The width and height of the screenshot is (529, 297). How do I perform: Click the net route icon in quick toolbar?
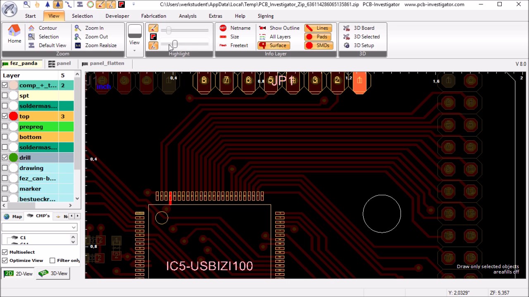tap(69, 5)
